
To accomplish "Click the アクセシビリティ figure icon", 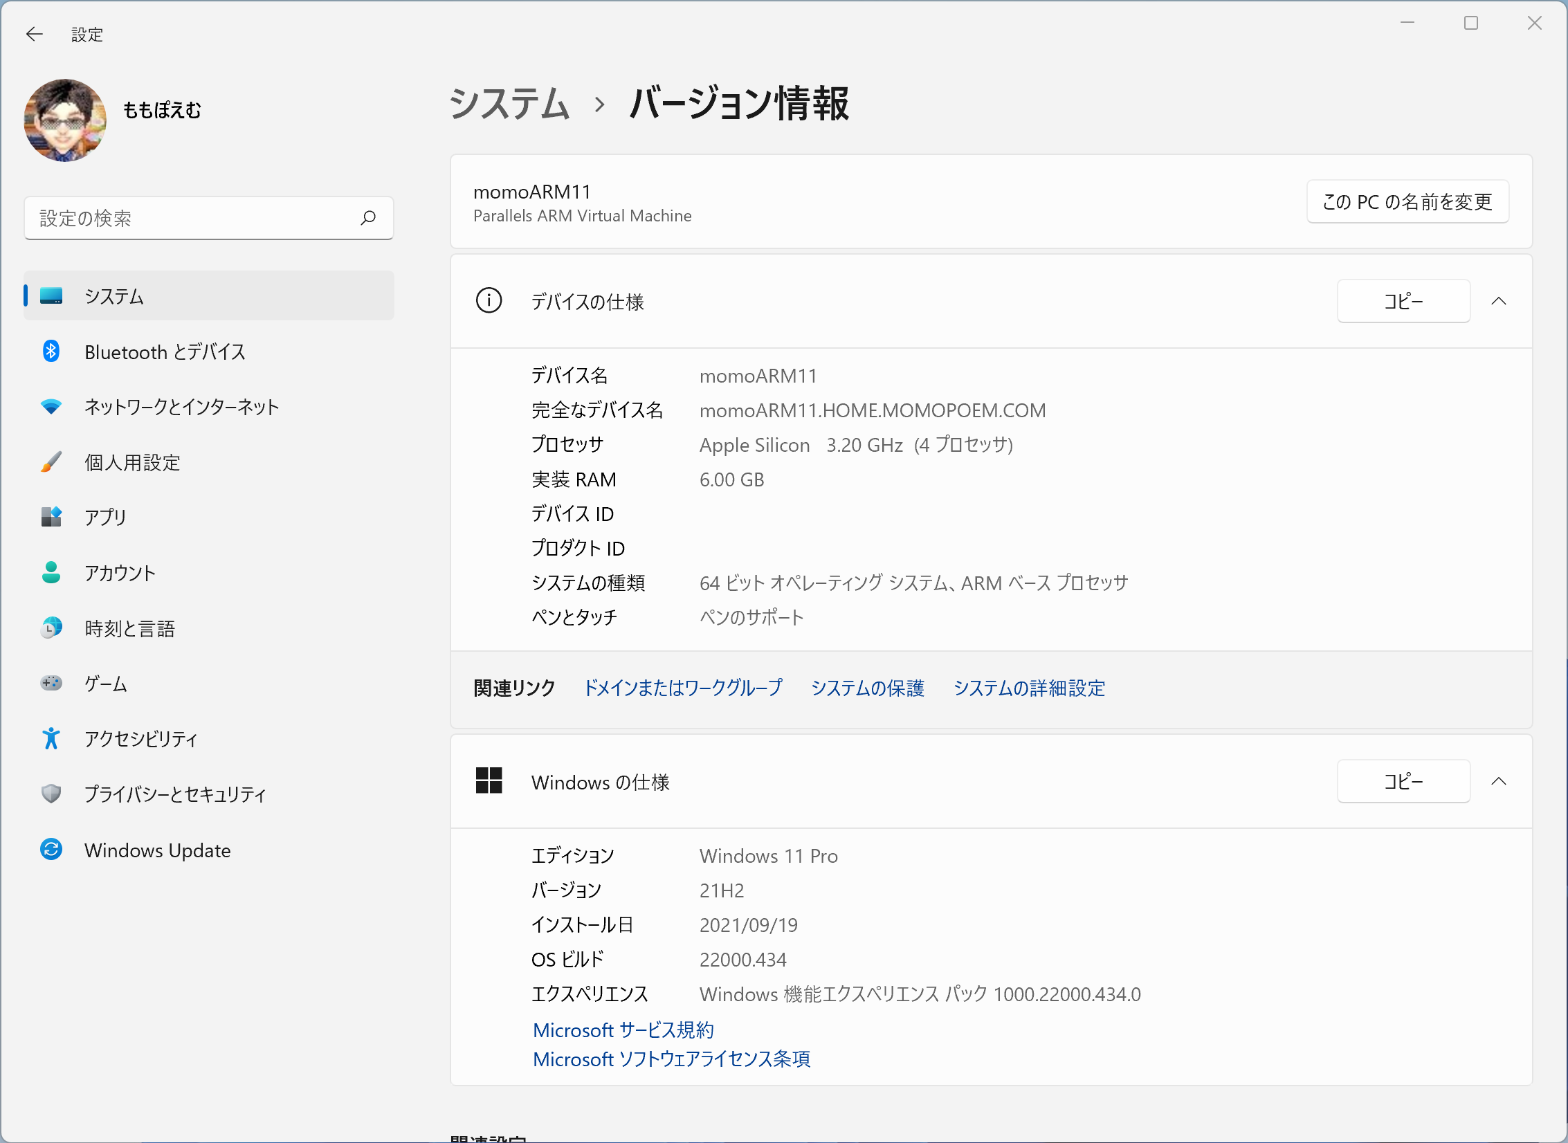I will point(51,738).
